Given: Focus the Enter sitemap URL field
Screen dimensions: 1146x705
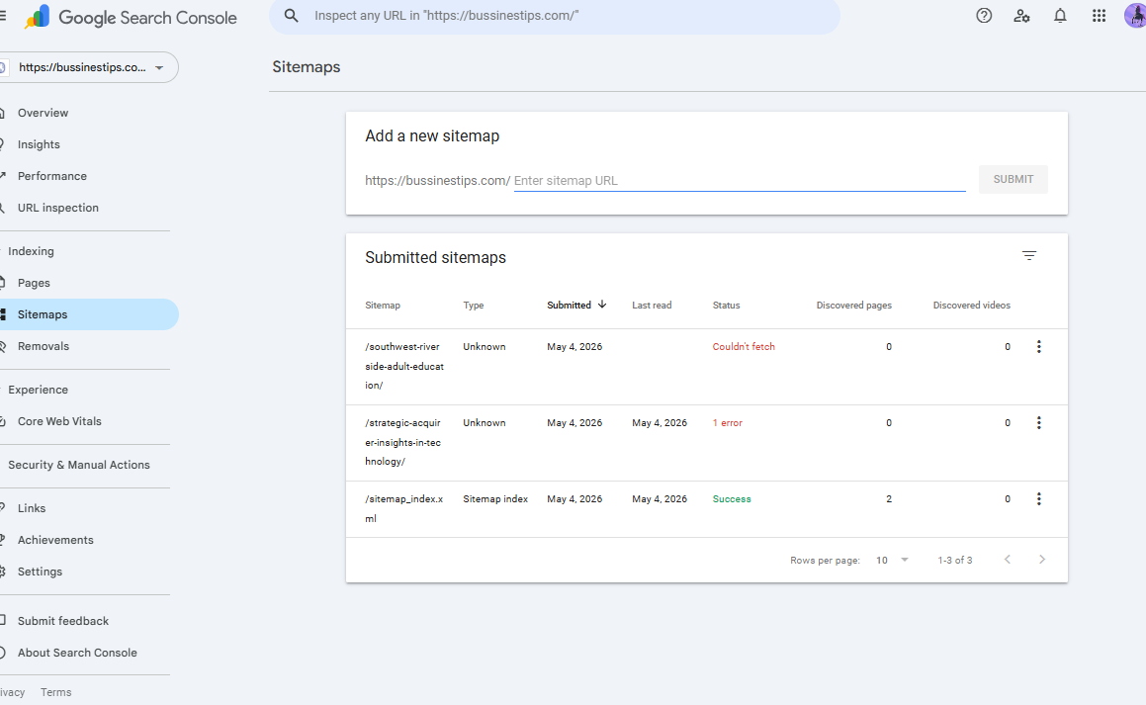Looking at the screenshot, I should (740, 180).
